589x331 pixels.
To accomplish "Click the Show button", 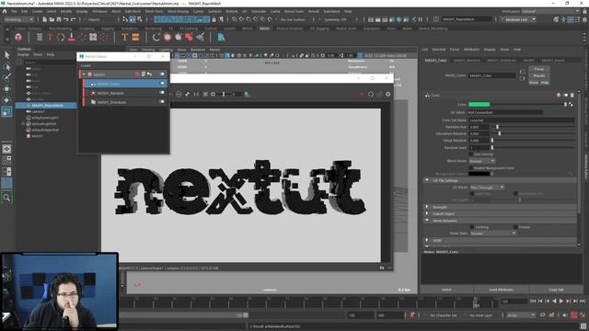I will click(534, 82).
